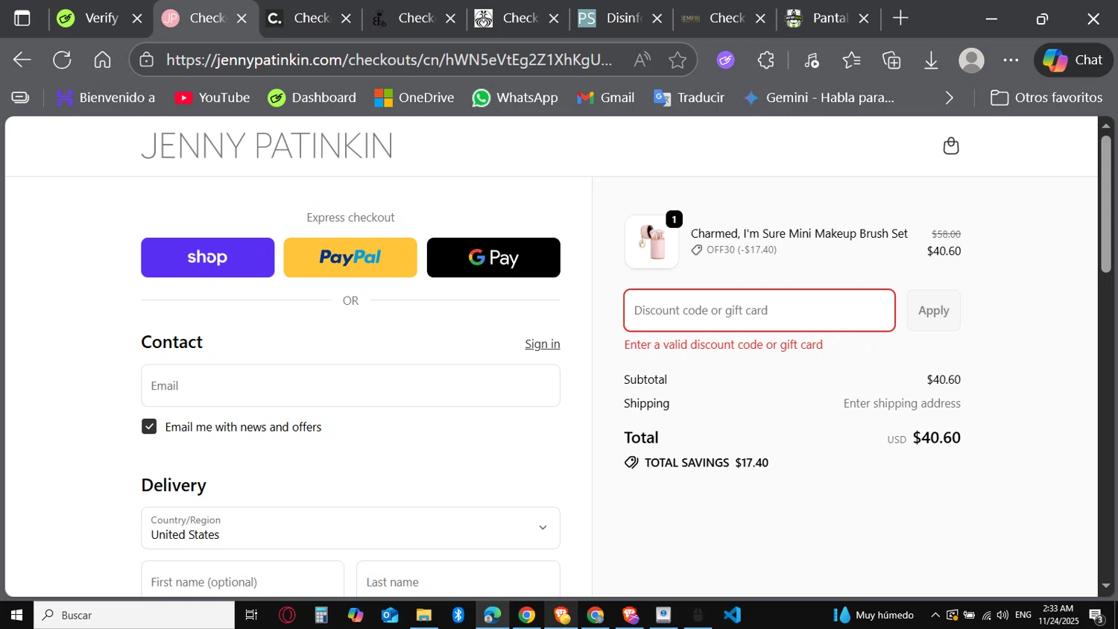The width and height of the screenshot is (1118, 629).
Task: Close the Verify tab
Action: (x=137, y=19)
